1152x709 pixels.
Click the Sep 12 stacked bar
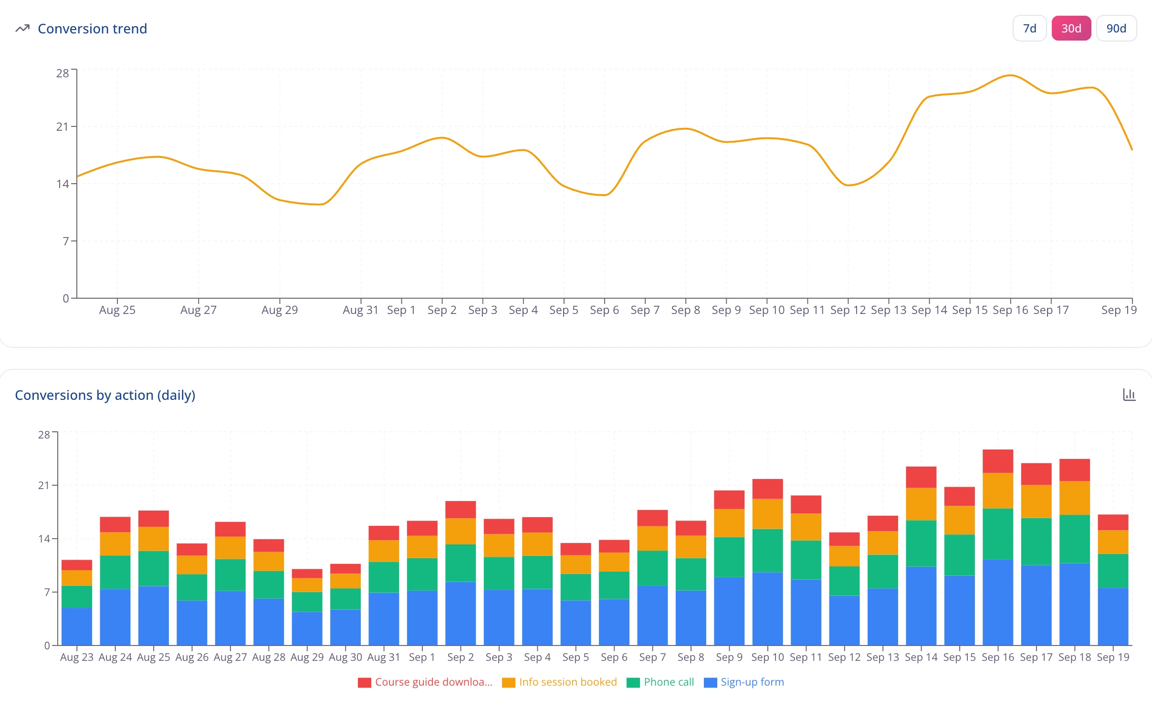coord(844,589)
